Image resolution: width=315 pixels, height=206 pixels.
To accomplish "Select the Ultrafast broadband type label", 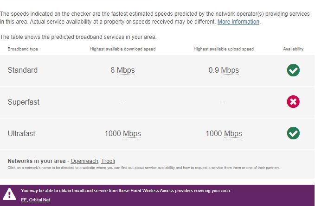I will tap(21, 133).
